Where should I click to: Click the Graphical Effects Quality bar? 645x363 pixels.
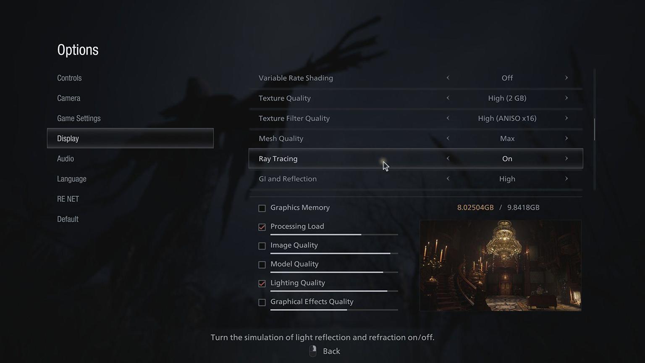tap(334, 310)
